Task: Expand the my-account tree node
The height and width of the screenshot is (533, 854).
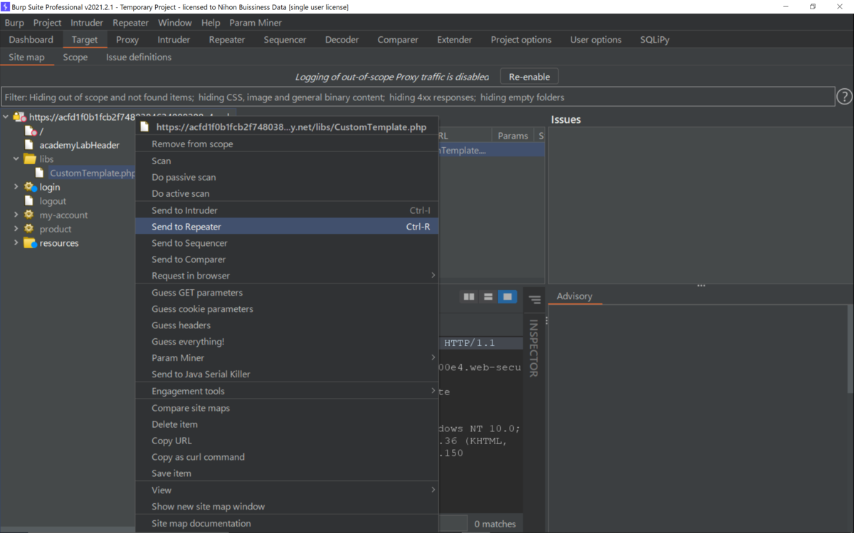Action: [x=16, y=215]
